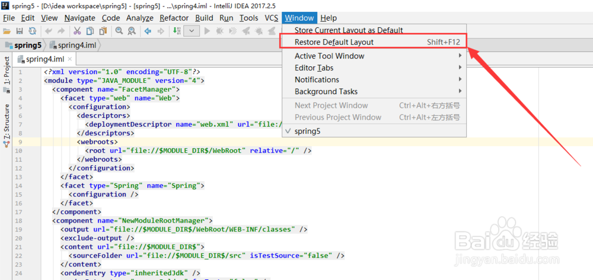The width and height of the screenshot is (593, 280).
Task: Click the Synchronize toolbar icon
Action: 33,31
